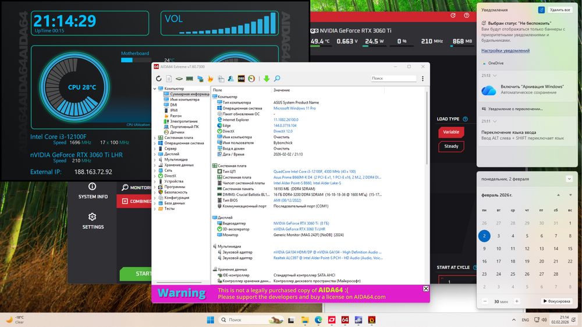Click DirectX 12.0 value link

pyautogui.click(x=283, y=131)
